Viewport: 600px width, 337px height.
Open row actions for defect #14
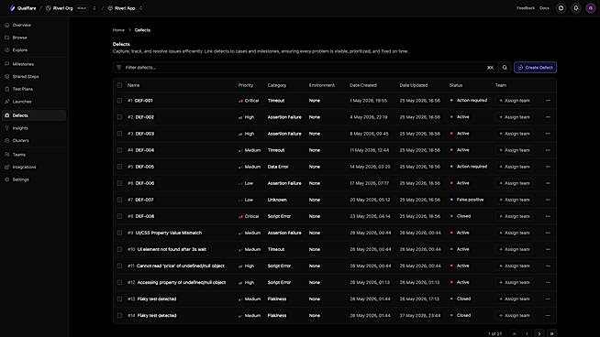pos(548,316)
